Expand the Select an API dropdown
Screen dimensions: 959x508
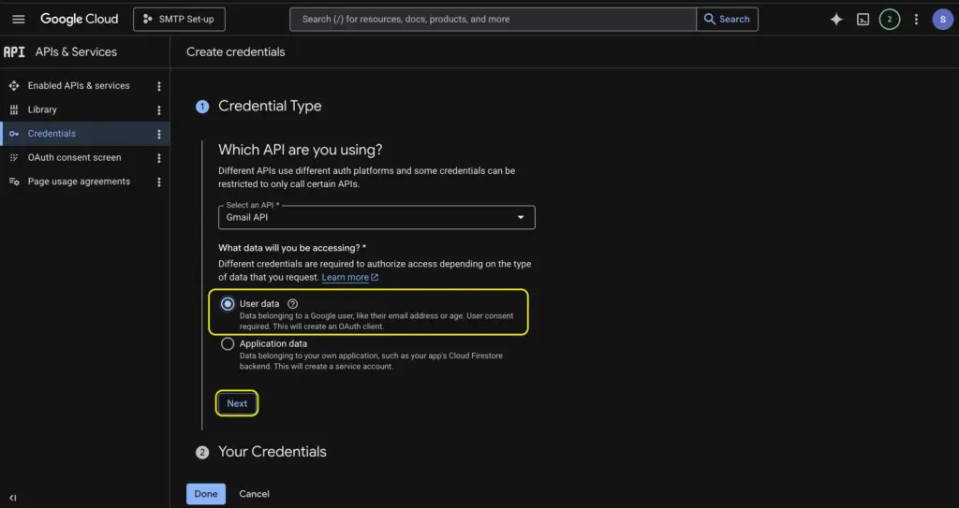[x=376, y=218]
